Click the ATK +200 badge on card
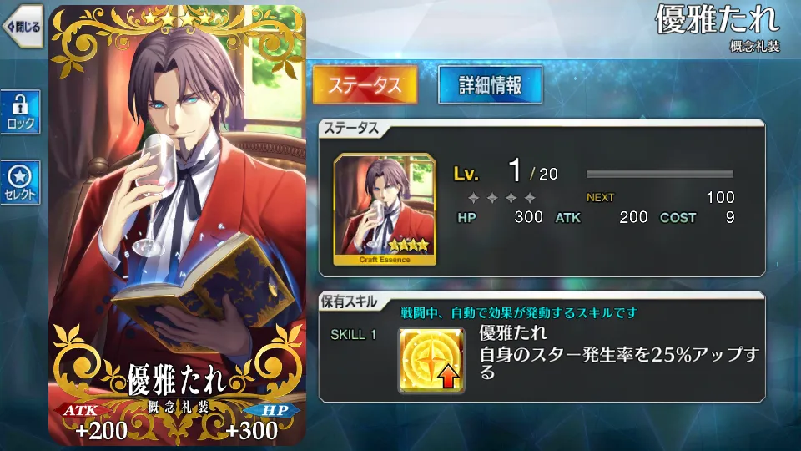 click(94, 423)
